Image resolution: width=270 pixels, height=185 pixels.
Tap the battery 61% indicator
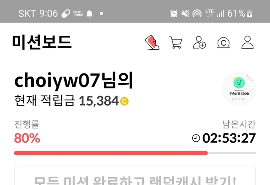tap(240, 13)
